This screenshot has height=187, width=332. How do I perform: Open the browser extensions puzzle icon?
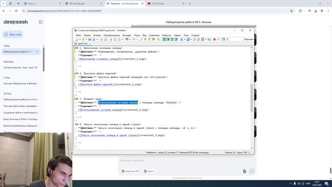tap(300, 11)
